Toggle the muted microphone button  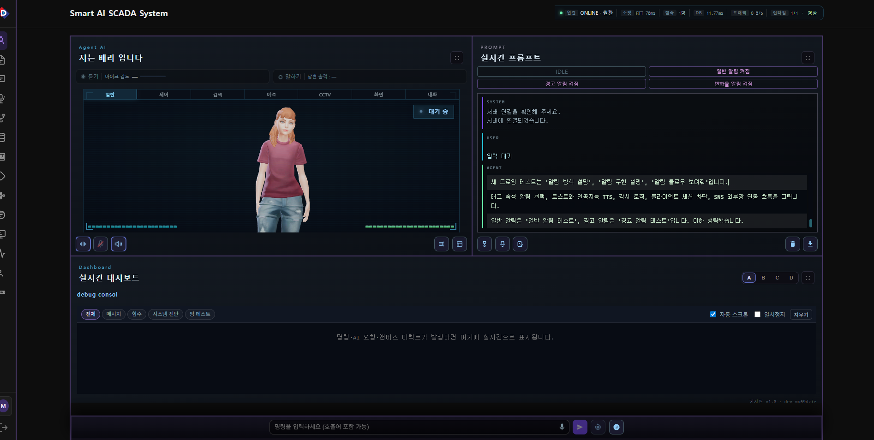click(x=101, y=244)
